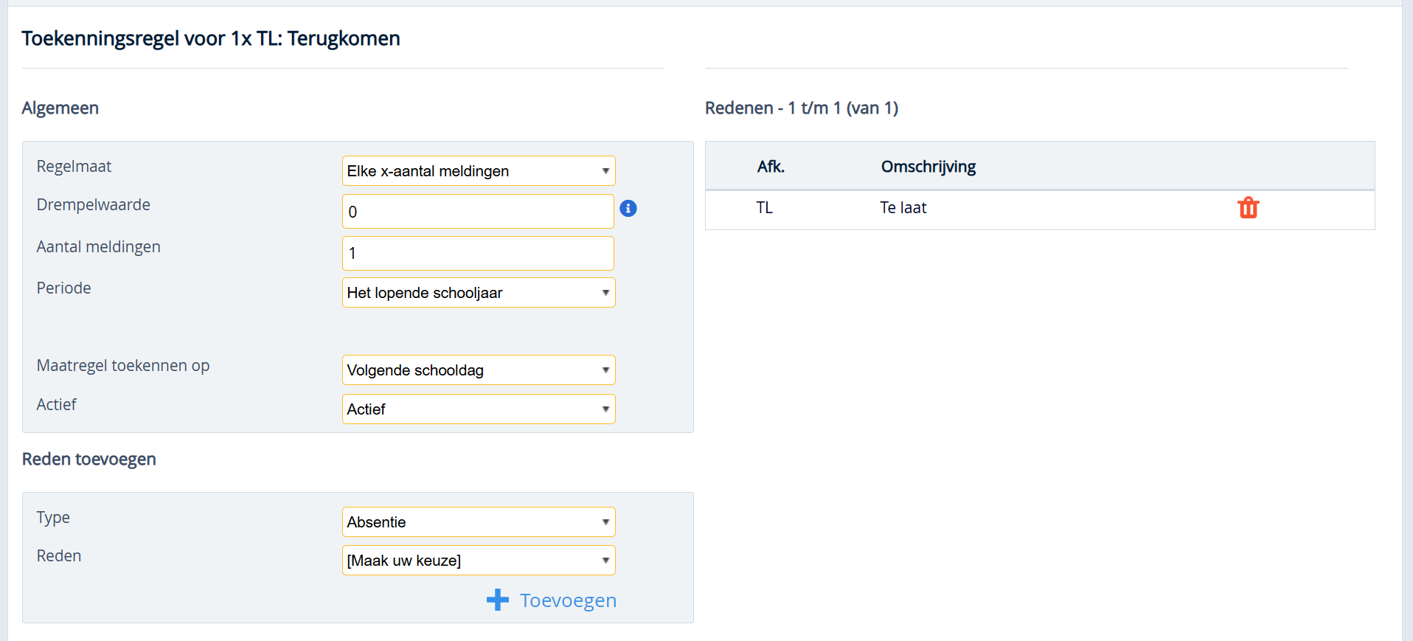
Task: Click the 'Reden toevoegen' section heading
Action: click(89, 459)
